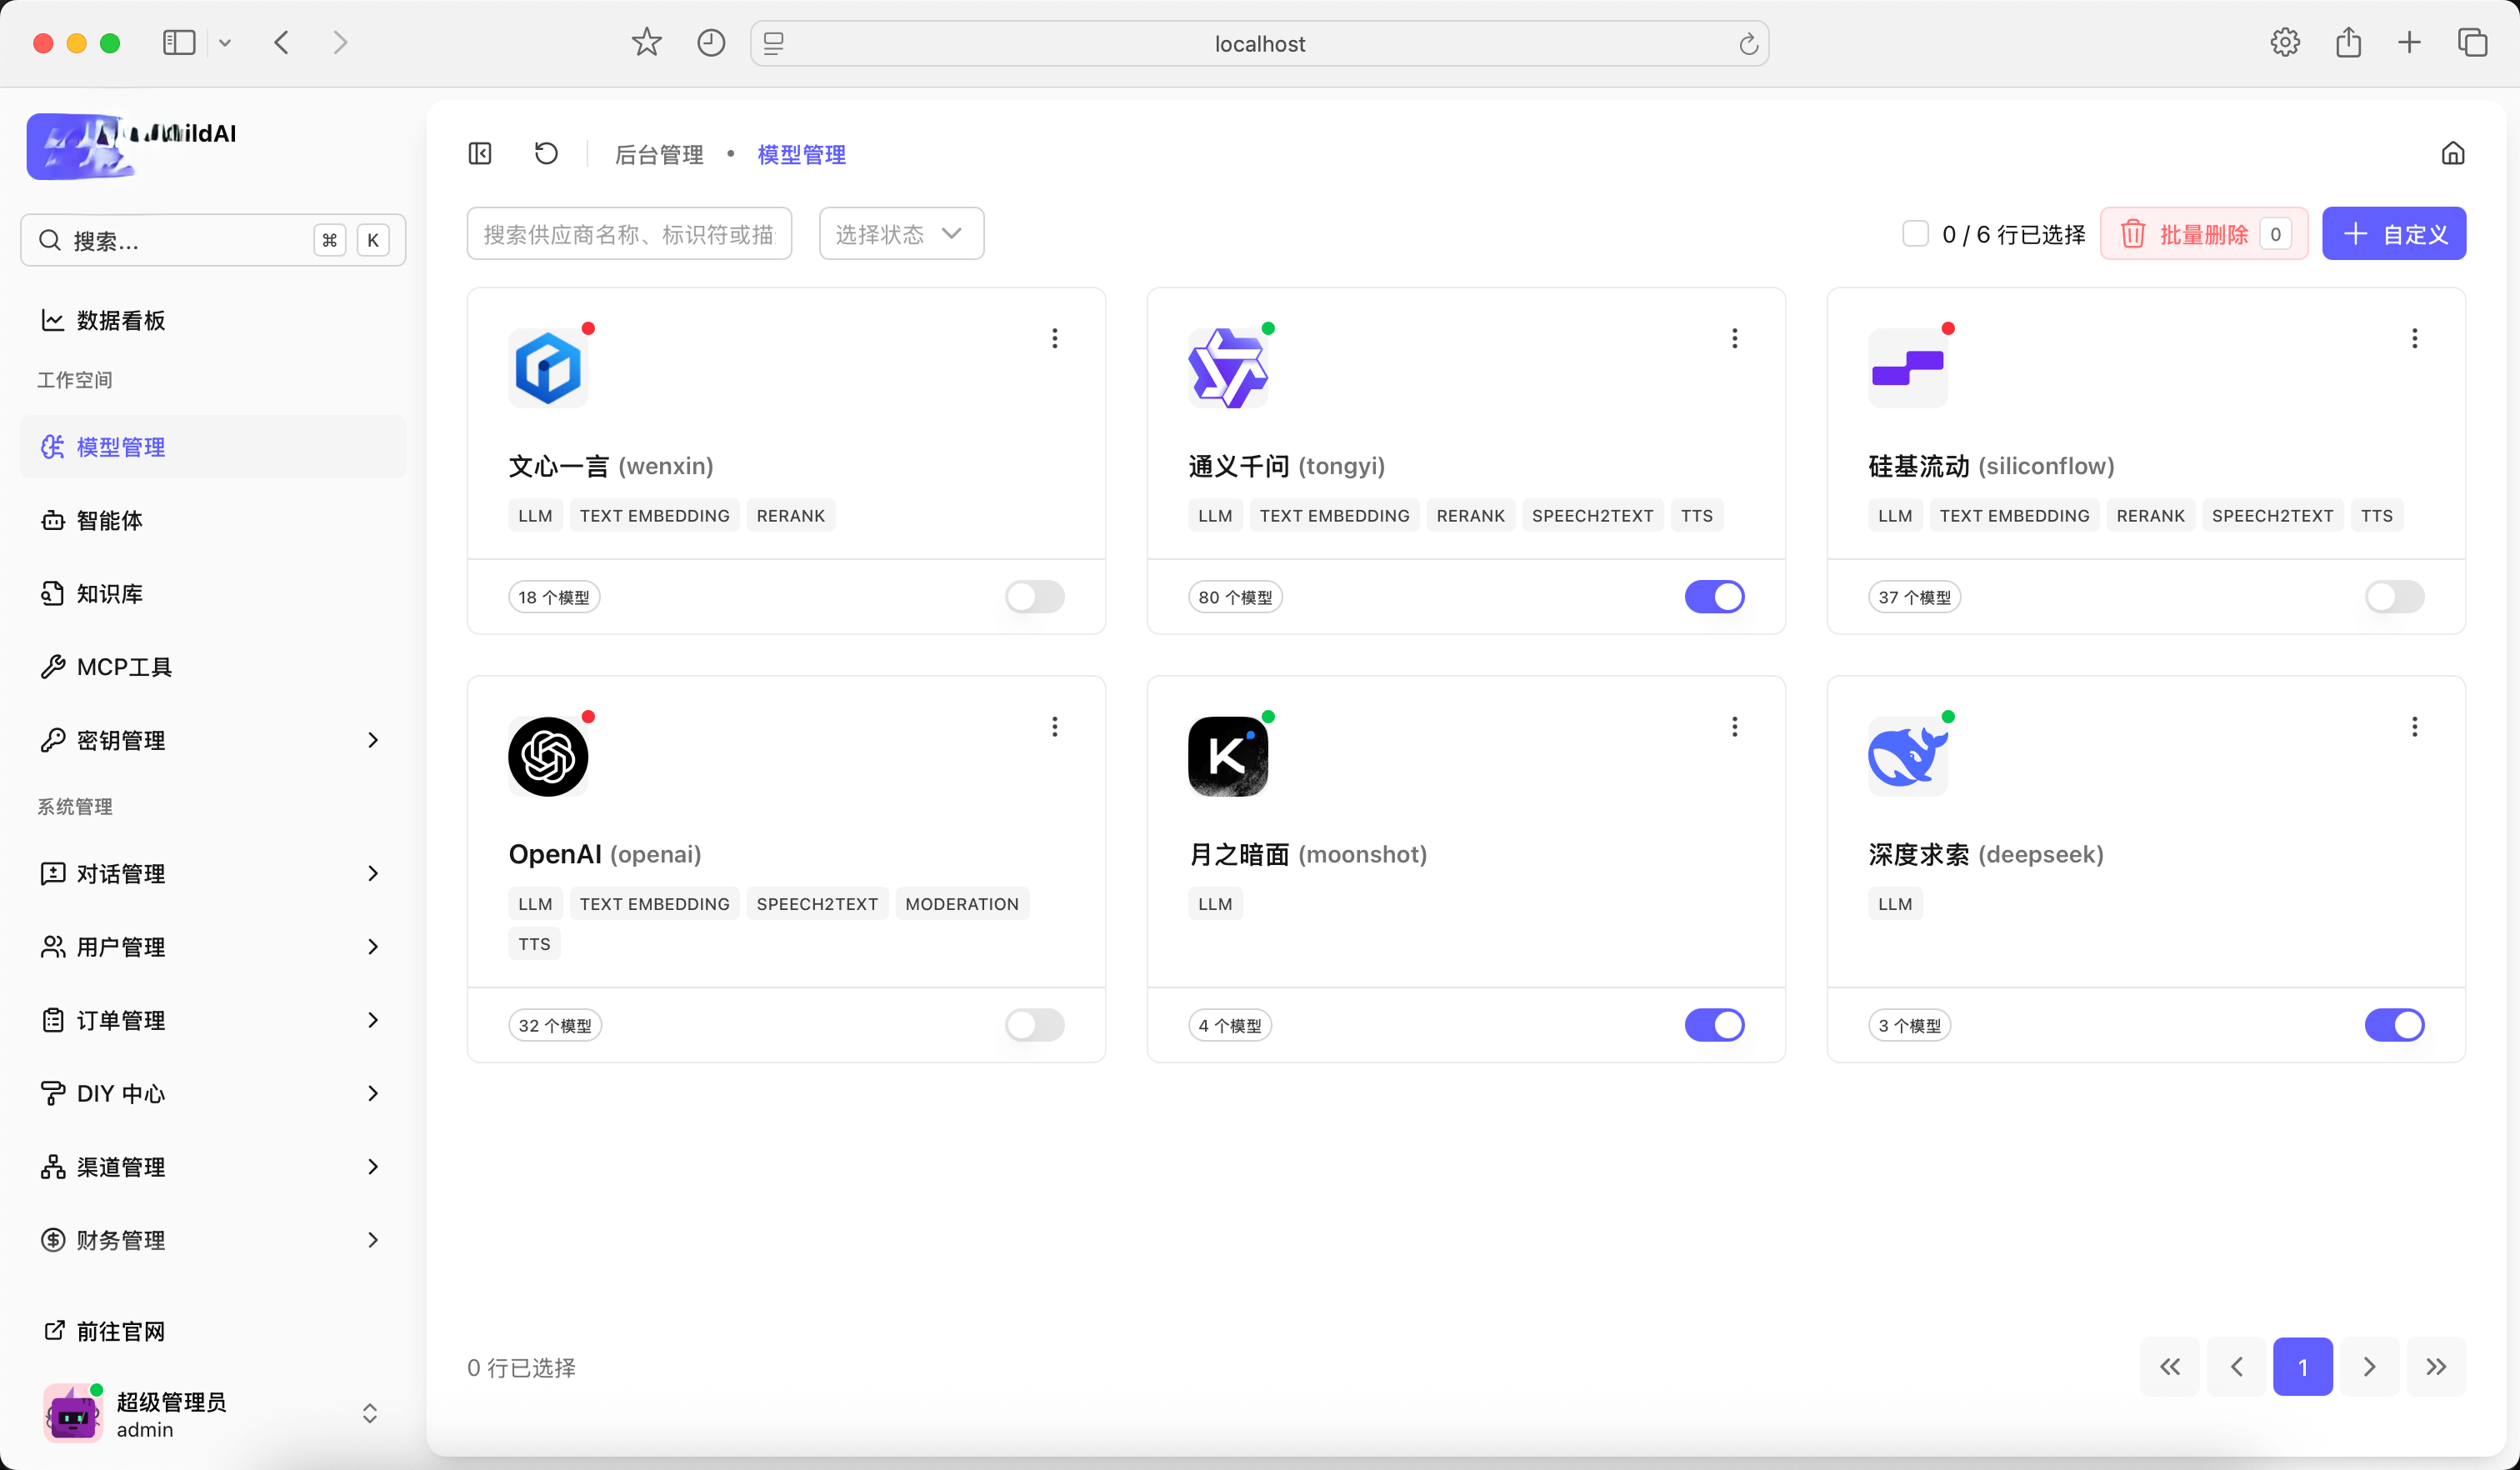
Task: Refresh the model list with the reload icon
Action: [x=545, y=153]
